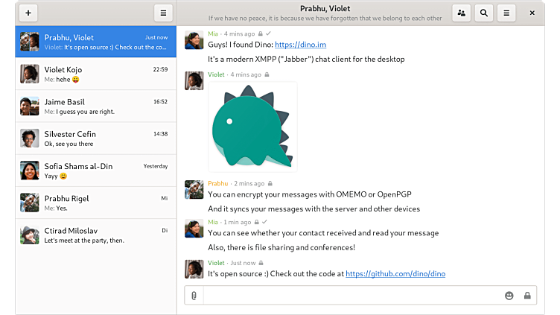The image size is (560, 315).
Task: Open chat with Jaime Basil
Action: (x=95, y=106)
